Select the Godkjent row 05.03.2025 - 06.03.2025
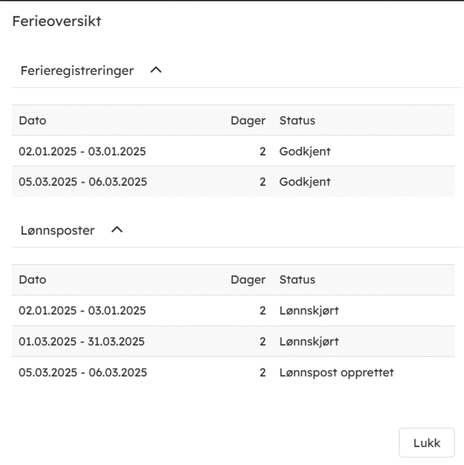The image size is (464, 465). pyautogui.click(x=83, y=181)
